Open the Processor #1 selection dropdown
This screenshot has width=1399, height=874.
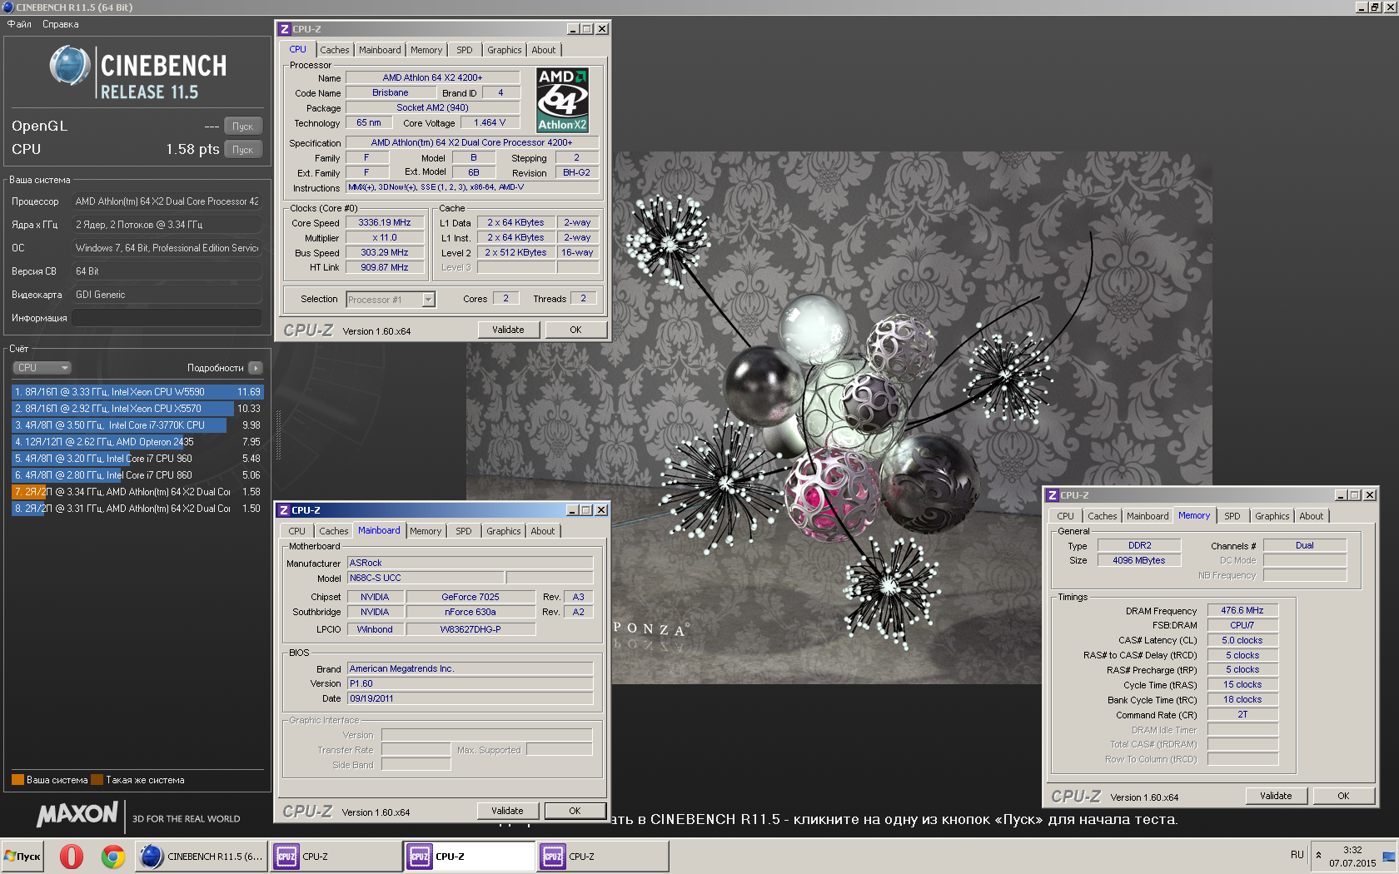tap(391, 300)
